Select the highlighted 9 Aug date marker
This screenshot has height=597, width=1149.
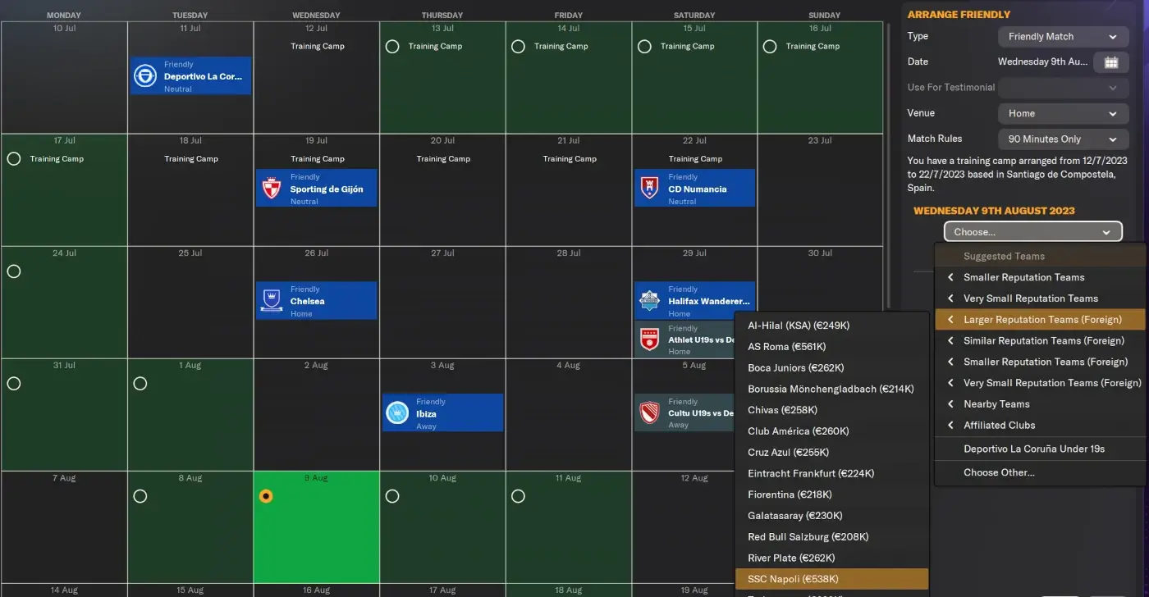pyautogui.click(x=265, y=496)
